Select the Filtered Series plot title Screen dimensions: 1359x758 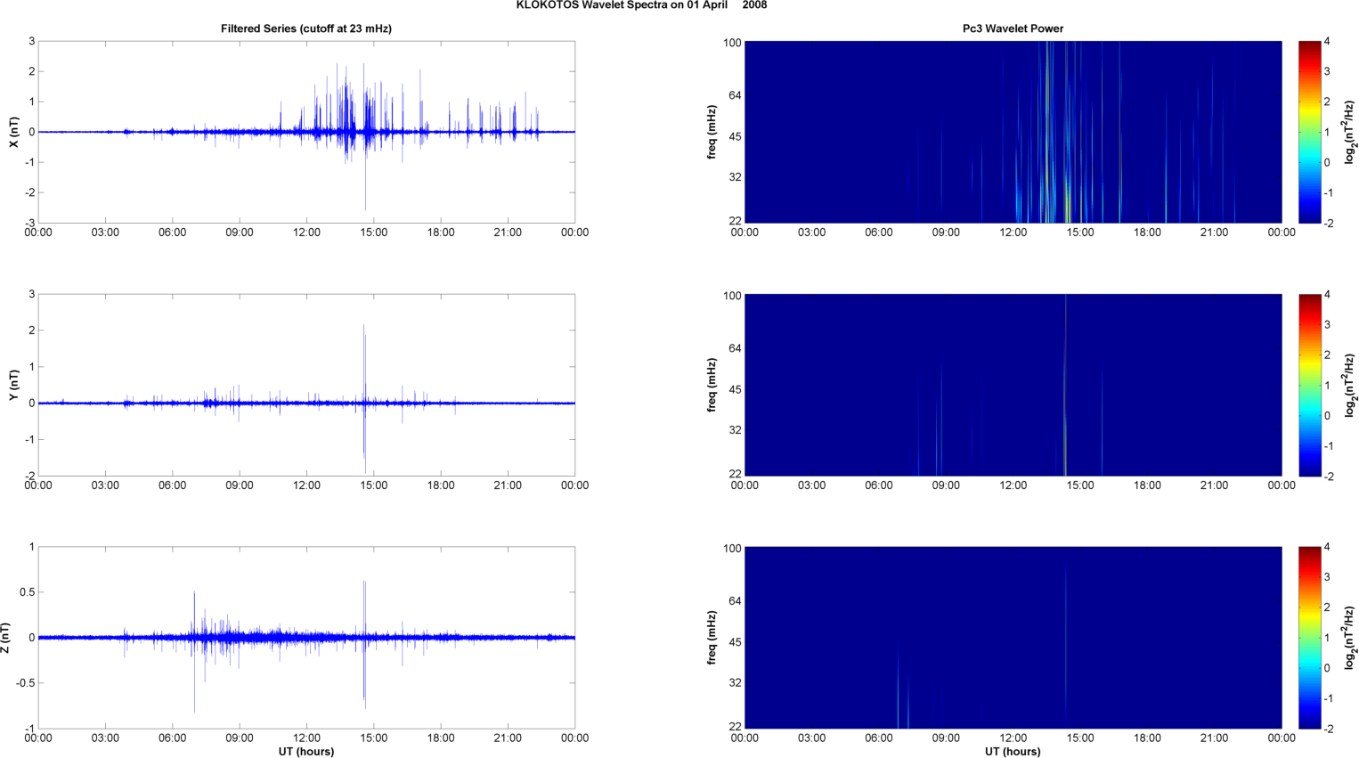tap(305, 29)
